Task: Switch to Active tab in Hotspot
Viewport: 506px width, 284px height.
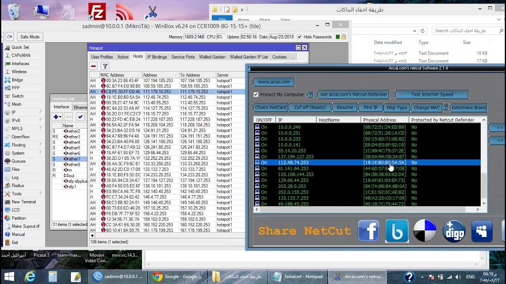Action: click(123, 57)
